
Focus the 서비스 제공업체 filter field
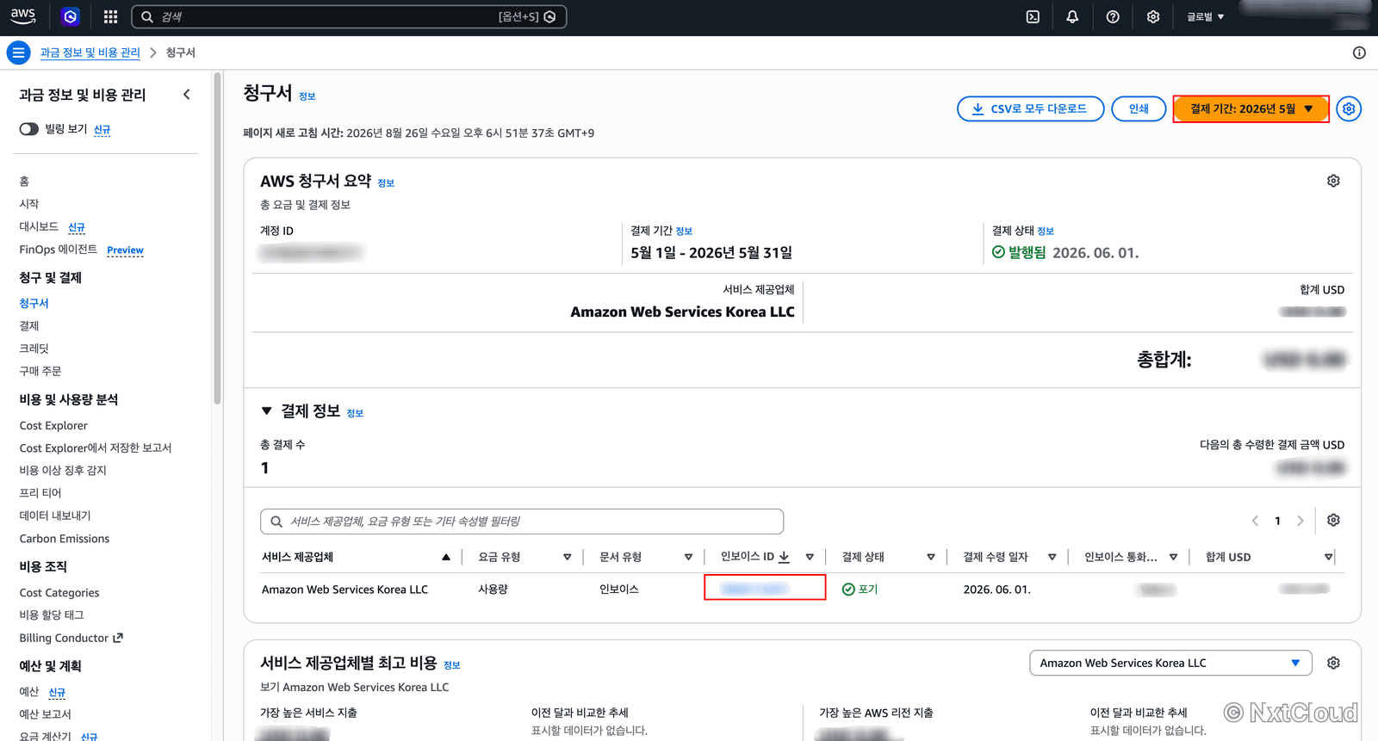tap(522, 522)
